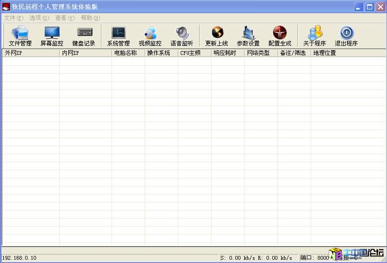
Task: Open the 文件 menu
Action: [x=13, y=18]
